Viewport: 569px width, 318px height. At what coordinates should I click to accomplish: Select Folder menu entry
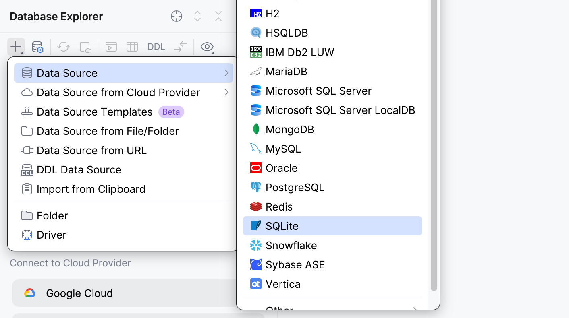(124, 215)
